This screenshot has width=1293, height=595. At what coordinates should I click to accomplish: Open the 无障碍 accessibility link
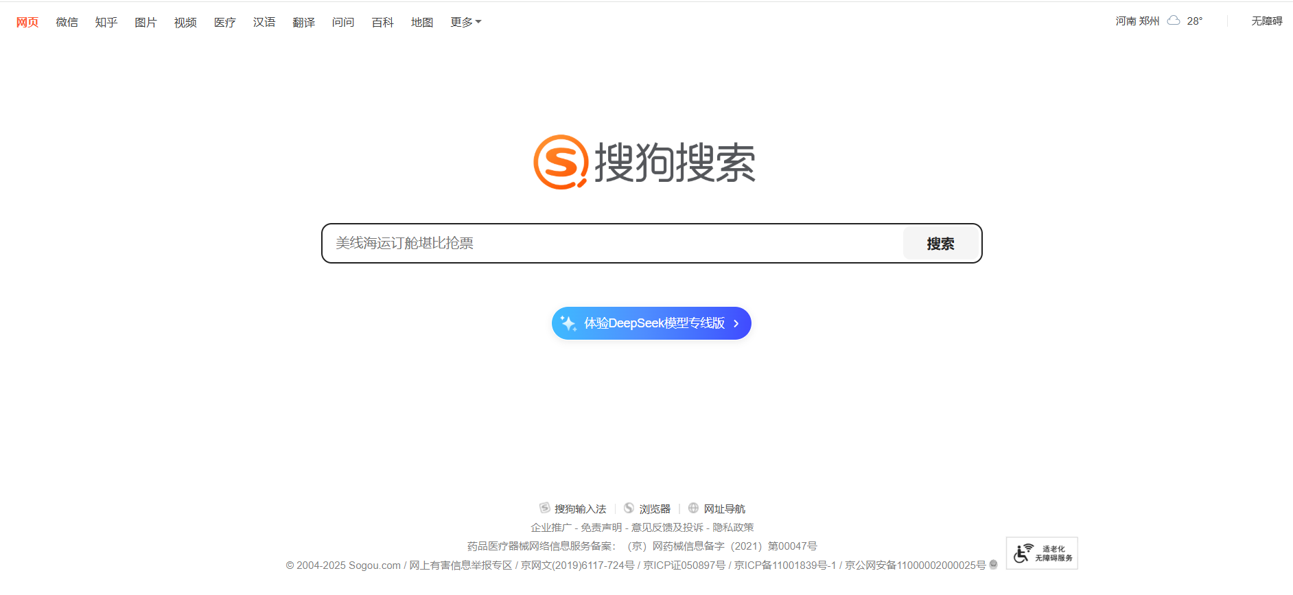[1267, 21]
